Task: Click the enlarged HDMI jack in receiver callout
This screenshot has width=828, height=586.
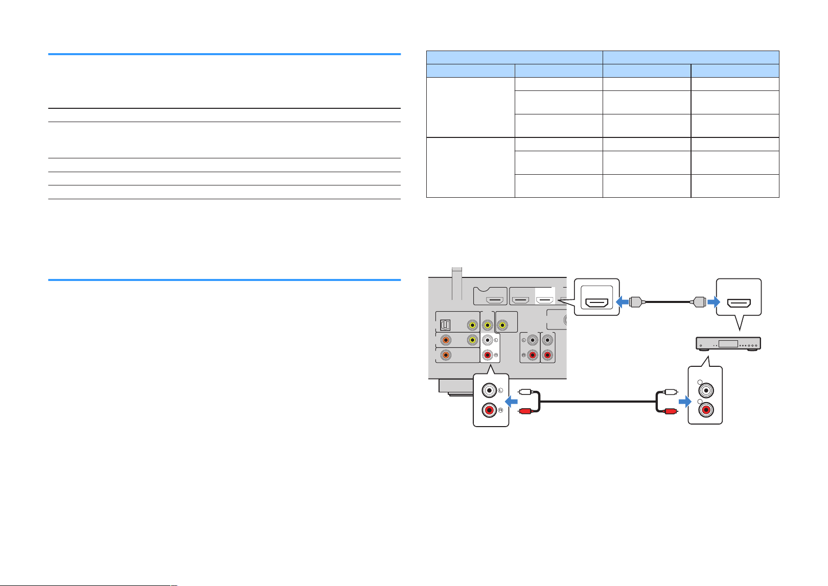Action: tap(596, 303)
